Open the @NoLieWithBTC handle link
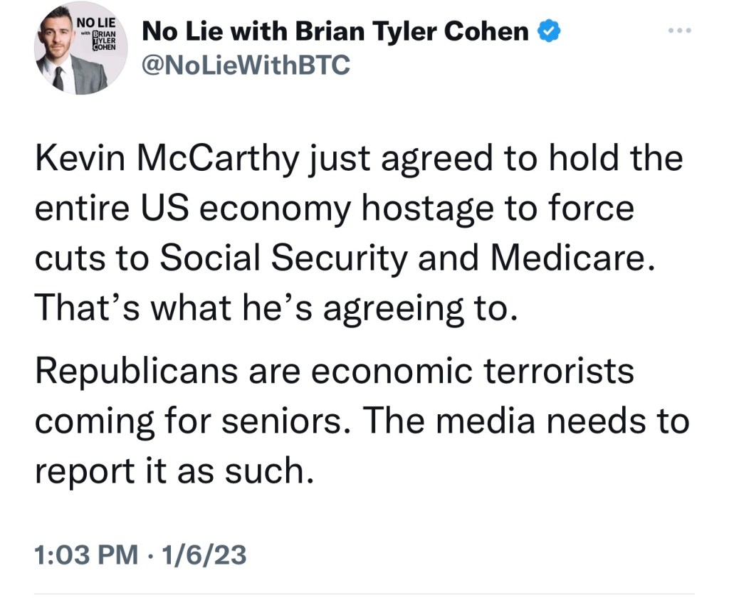The height and width of the screenshot is (605, 729). 246,65
